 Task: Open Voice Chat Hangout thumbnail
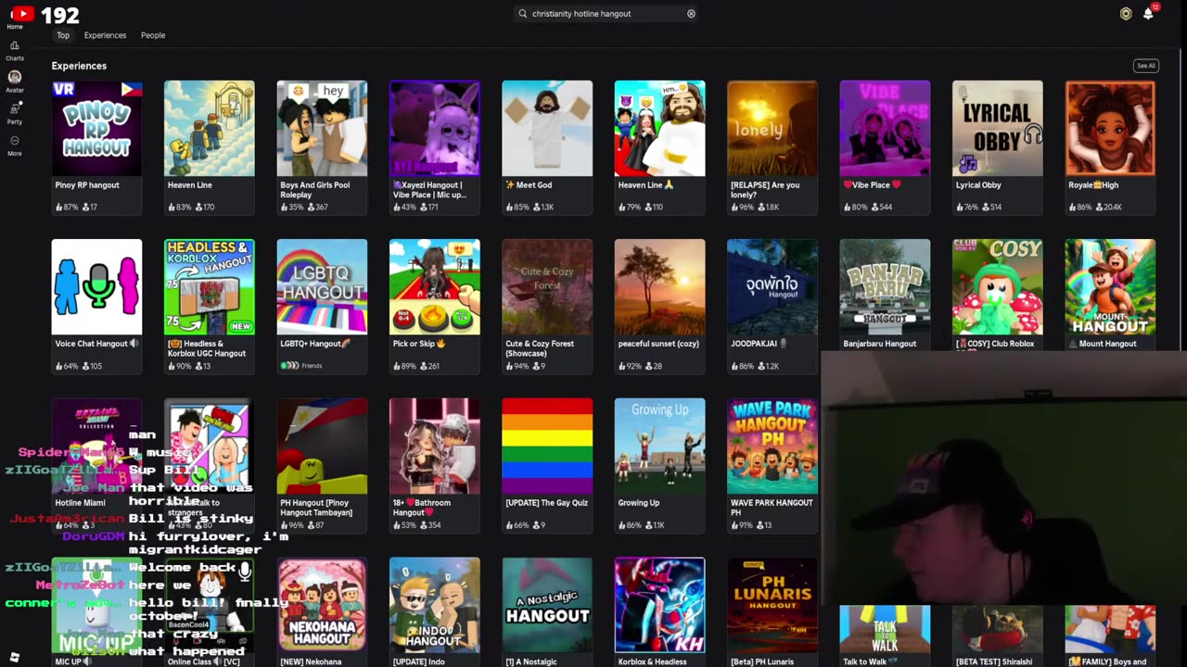click(96, 287)
